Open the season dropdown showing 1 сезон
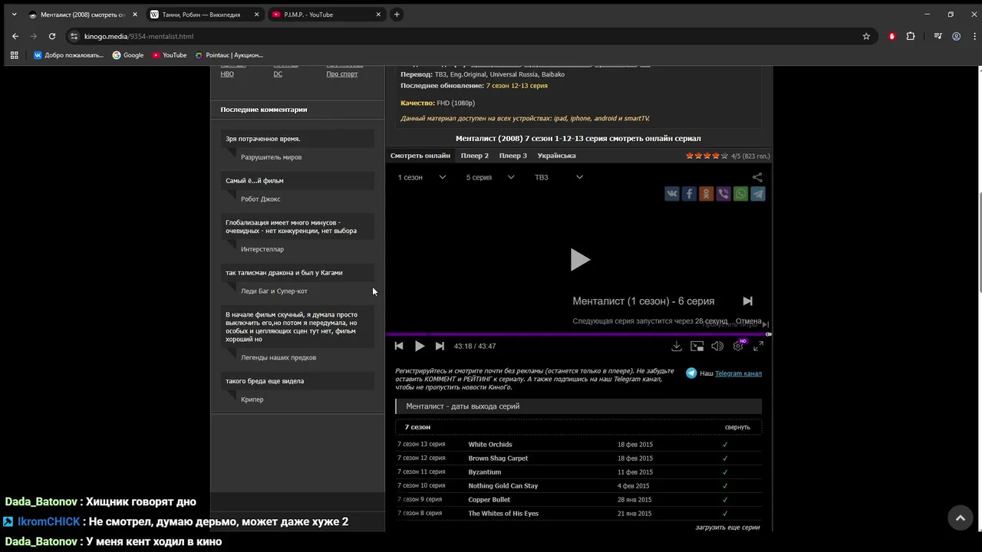Viewport: 982px width, 552px height. pos(421,177)
